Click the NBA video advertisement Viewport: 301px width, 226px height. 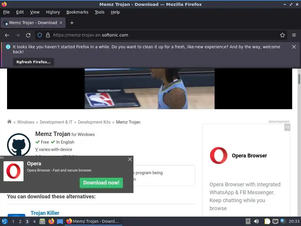[x=150, y=89]
